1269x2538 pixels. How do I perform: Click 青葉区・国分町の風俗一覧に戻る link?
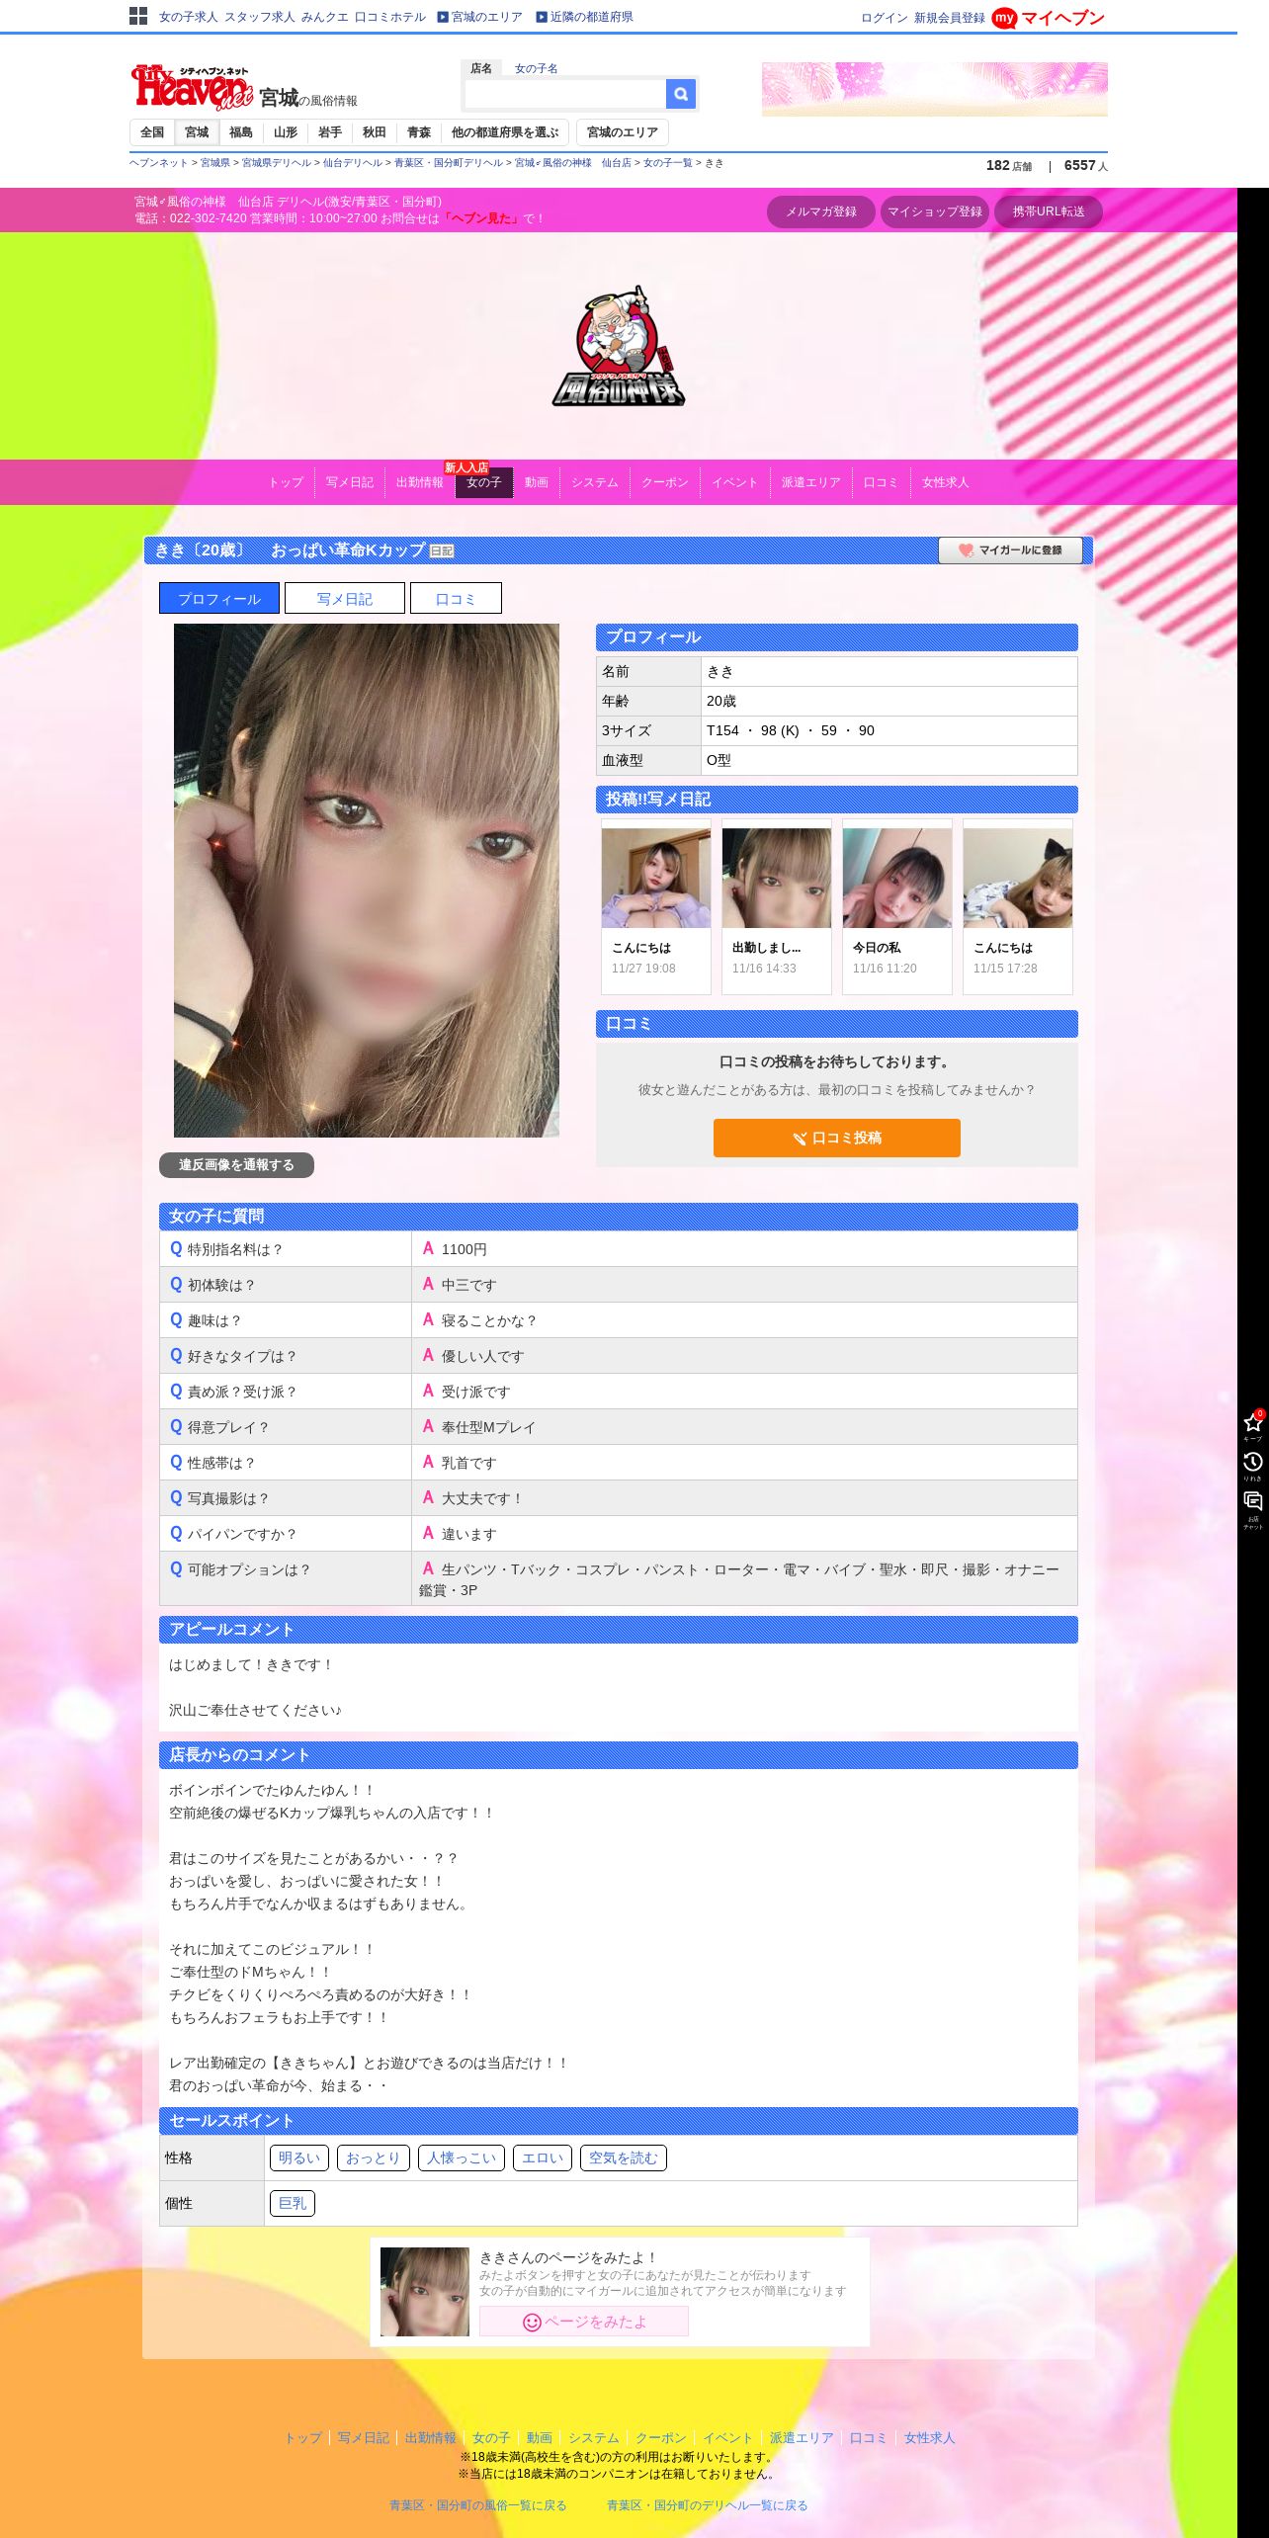[478, 2505]
